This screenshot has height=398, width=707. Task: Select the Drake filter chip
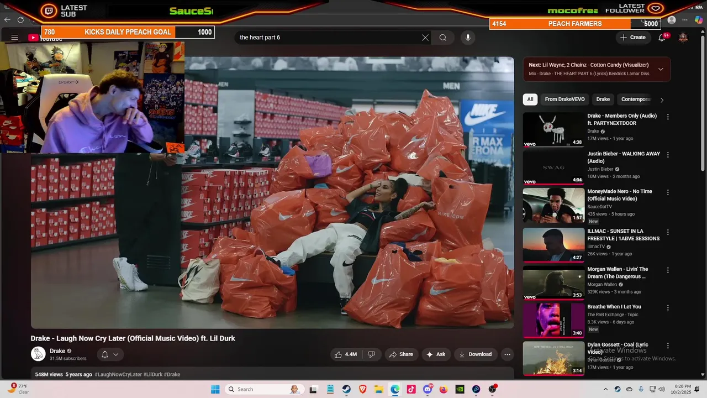tap(603, 99)
